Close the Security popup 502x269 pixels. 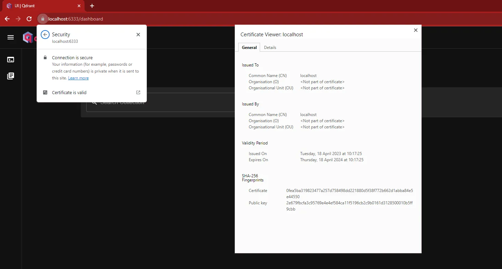138,35
